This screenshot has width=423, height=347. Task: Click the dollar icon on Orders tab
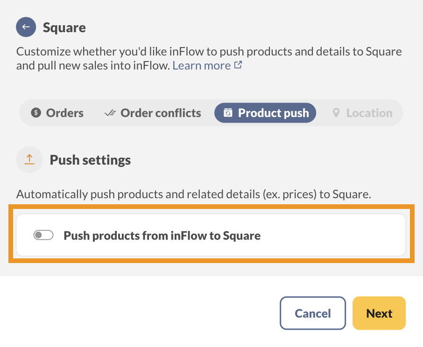coord(36,113)
